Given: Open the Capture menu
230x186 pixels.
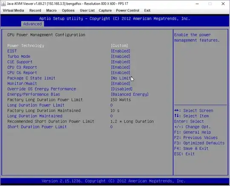Looking at the screenshot, I should pyautogui.click(x=105, y=11).
